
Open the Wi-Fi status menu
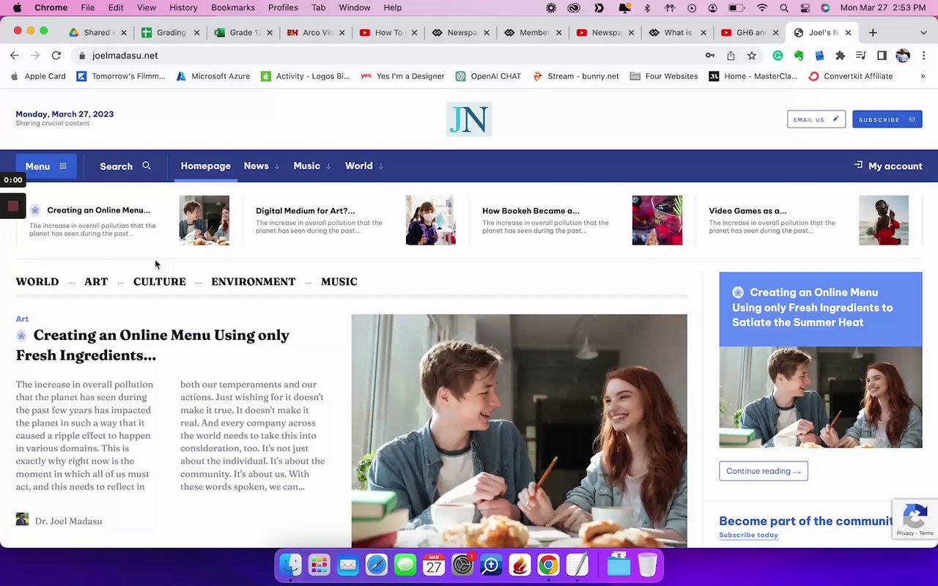click(762, 8)
